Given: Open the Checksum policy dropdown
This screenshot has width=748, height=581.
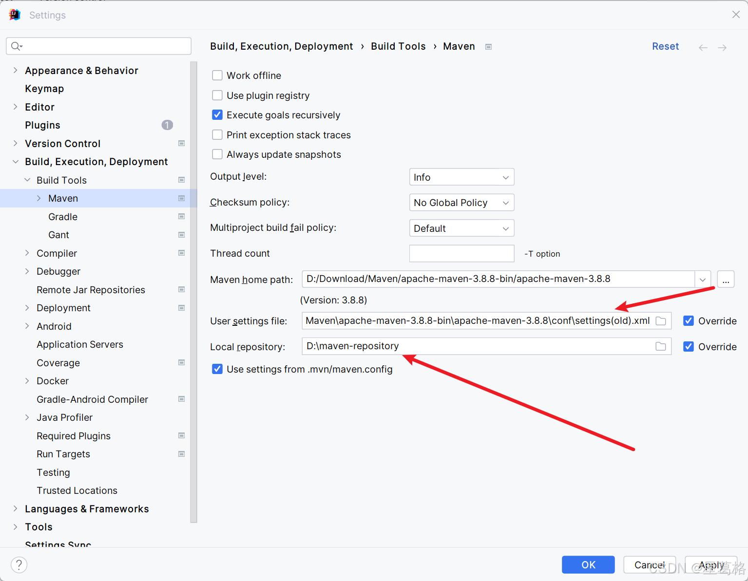Looking at the screenshot, I should coord(462,203).
